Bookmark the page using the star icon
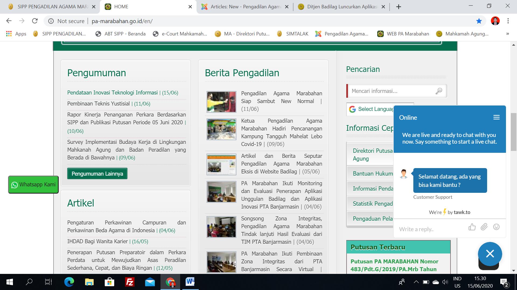This screenshot has width=517, height=290. pos(479,21)
